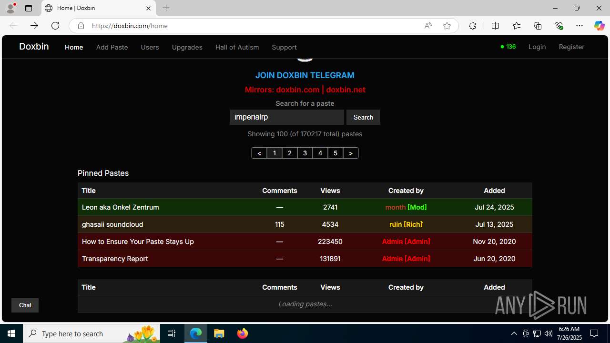Open How to Ensure Your Paste Stays Up

(138, 242)
